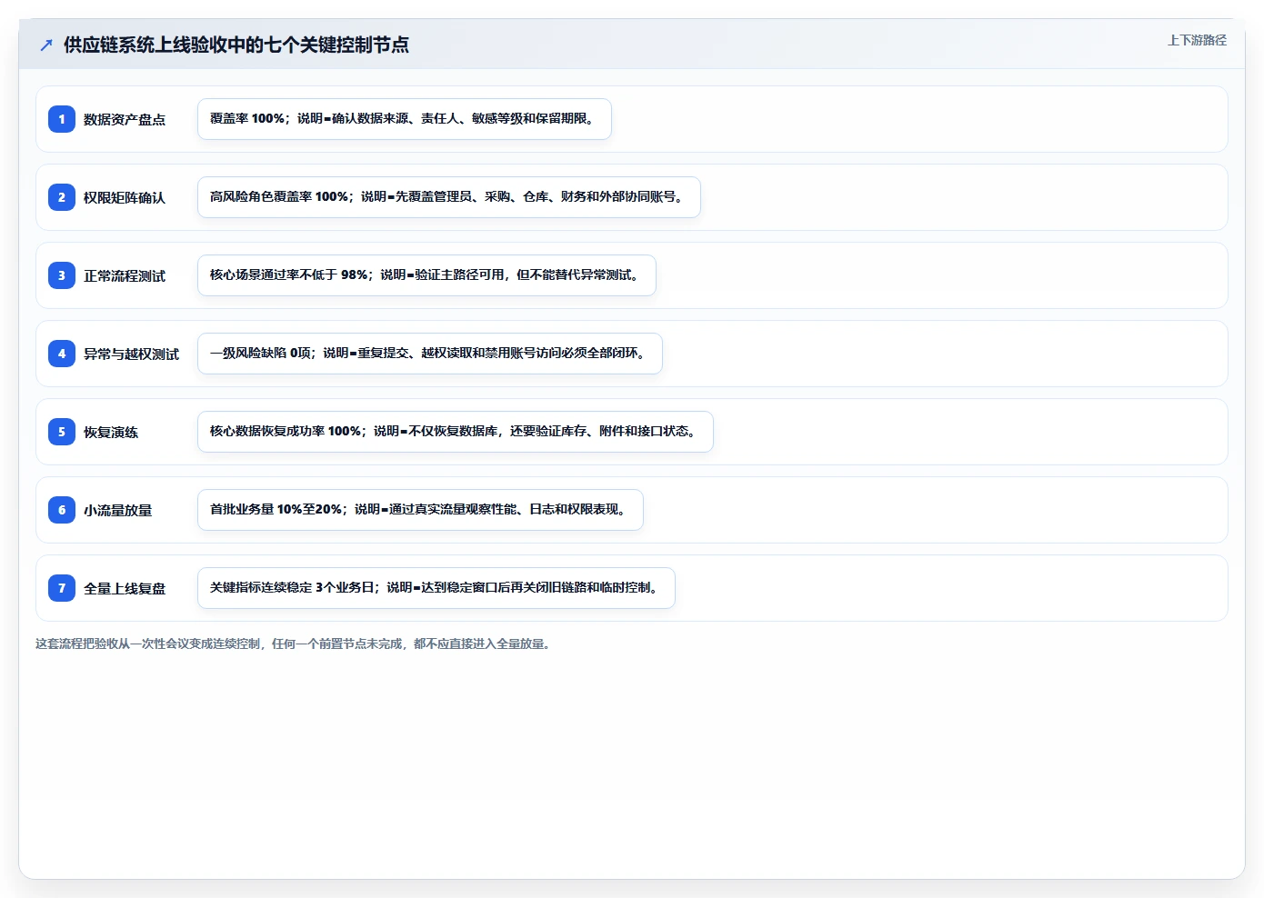Select the 首批业务量 10%至20% description box

pos(420,510)
